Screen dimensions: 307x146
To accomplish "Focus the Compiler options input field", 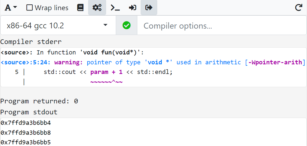I will click(x=221, y=26).
